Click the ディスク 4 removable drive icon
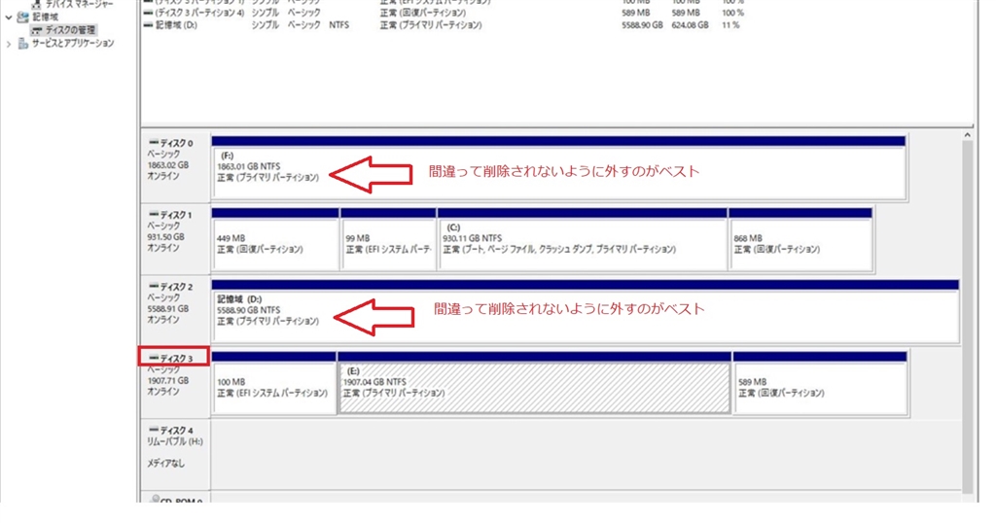 click(x=153, y=430)
